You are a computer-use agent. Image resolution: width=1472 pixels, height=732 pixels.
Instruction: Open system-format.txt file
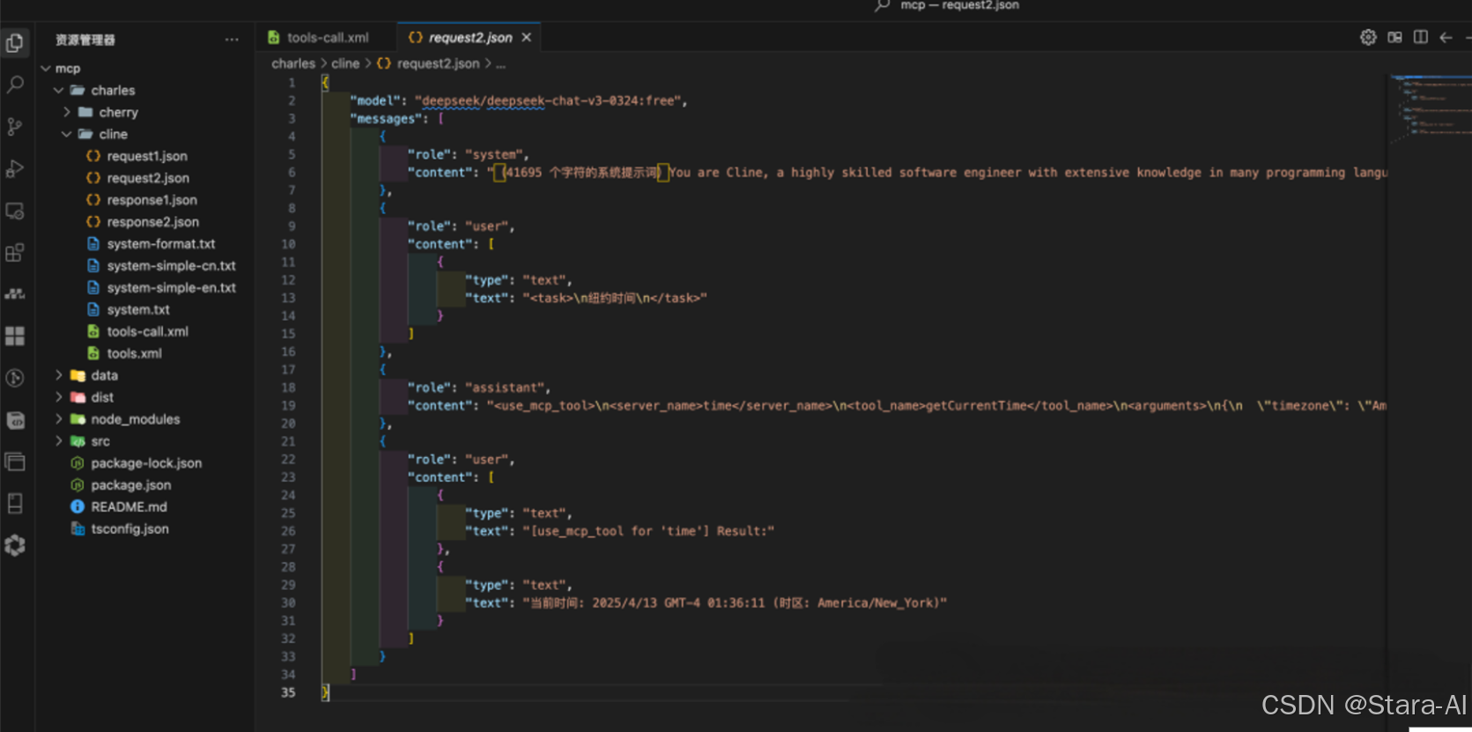click(160, 244)
